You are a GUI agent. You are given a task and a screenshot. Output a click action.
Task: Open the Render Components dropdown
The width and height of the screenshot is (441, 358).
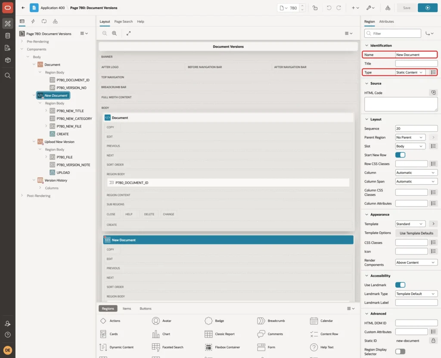click(416, 262)
